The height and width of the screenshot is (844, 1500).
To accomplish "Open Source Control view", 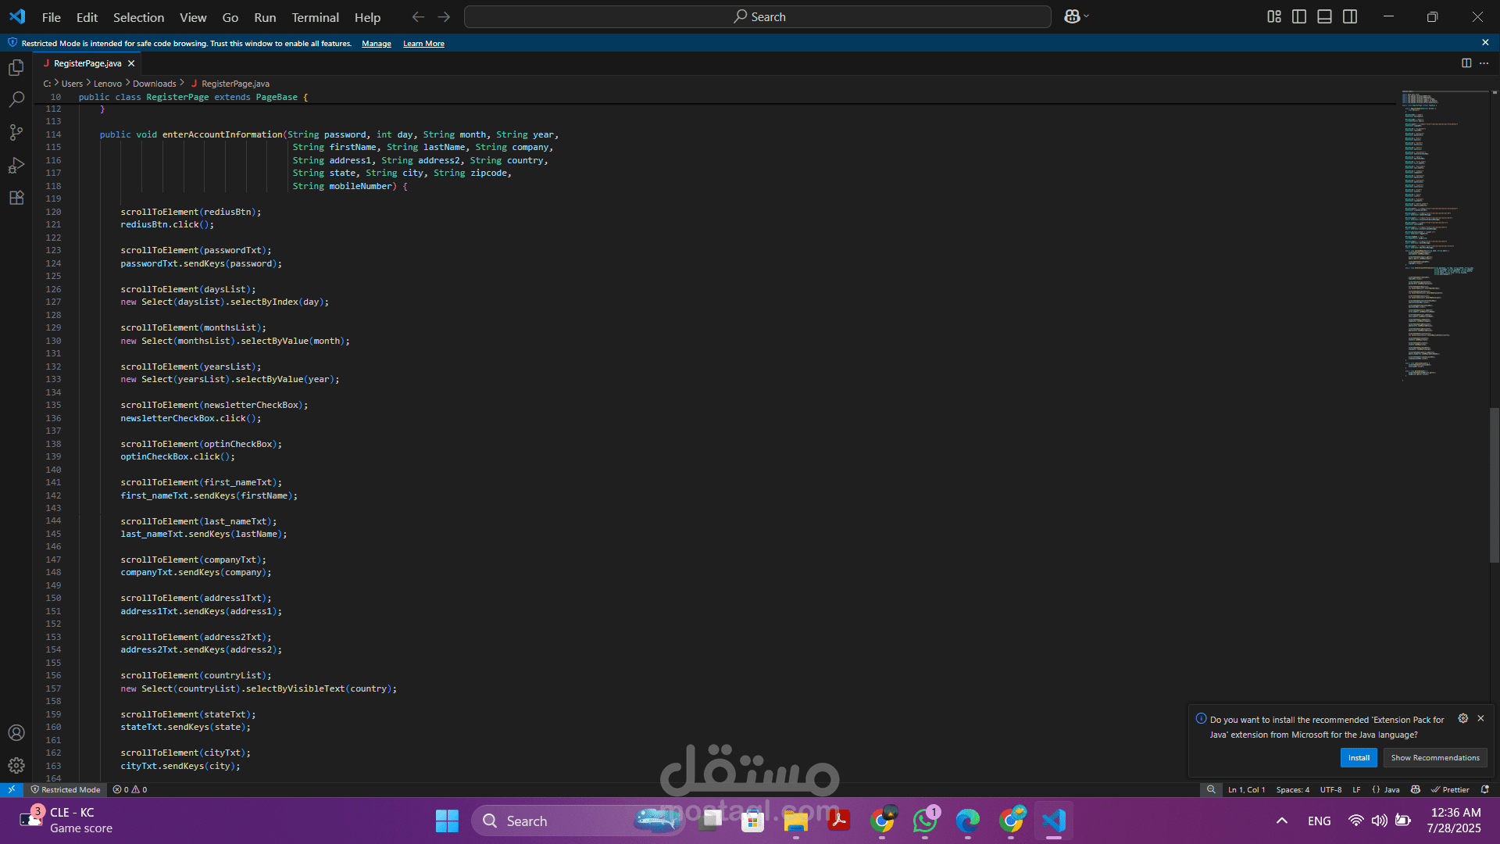I will tap(16, 132).
